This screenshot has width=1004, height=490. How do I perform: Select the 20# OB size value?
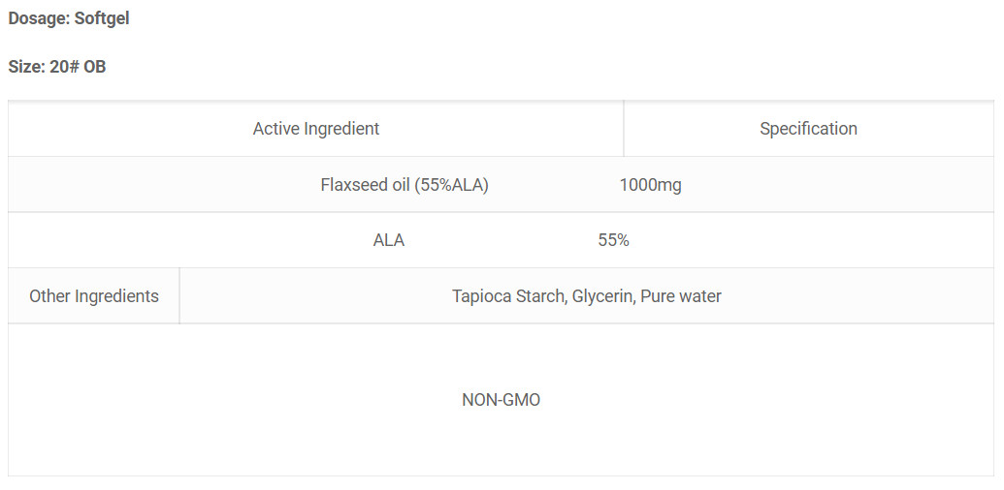[x=78, y=67]
